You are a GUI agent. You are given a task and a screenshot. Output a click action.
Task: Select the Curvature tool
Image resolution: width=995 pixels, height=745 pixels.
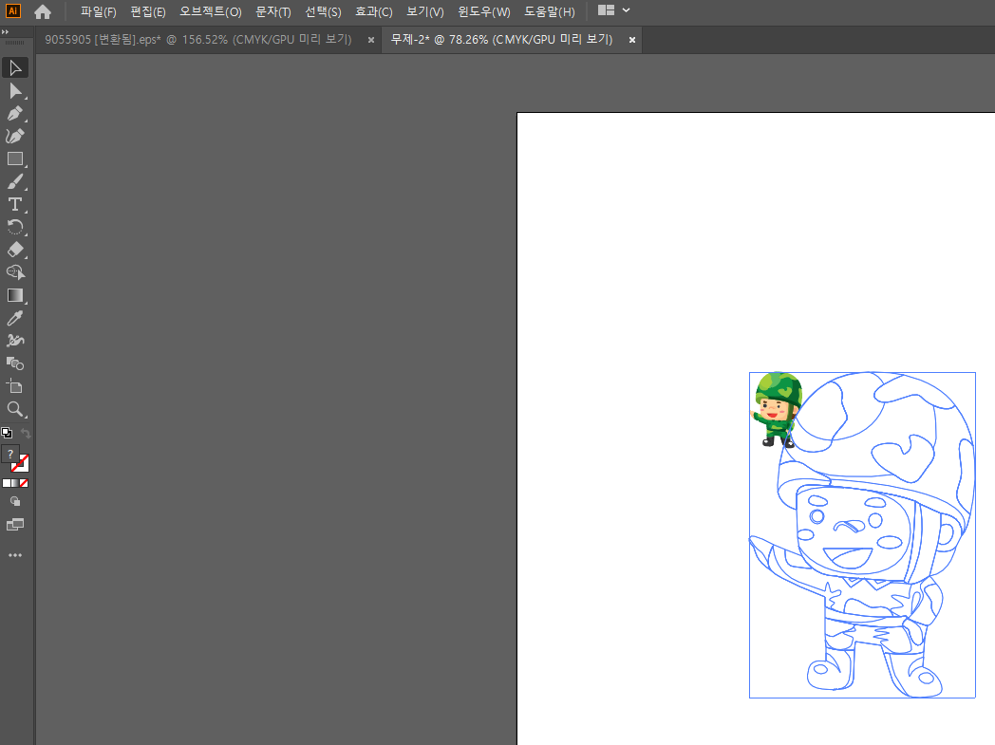(15, 137)
